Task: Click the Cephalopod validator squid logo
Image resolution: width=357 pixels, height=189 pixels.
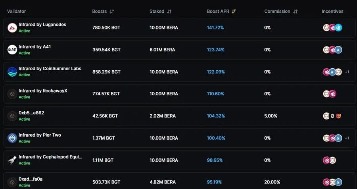Action: tap(12, 160)
